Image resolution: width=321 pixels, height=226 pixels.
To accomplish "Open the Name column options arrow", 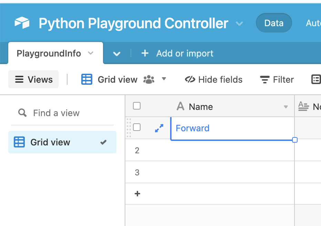I will (286, 107).
